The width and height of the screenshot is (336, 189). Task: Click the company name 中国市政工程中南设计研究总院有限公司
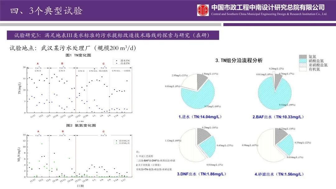(x=268, y=7)
